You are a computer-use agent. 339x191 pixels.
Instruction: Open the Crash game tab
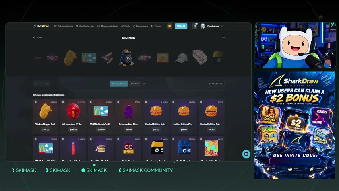(126, 26)
